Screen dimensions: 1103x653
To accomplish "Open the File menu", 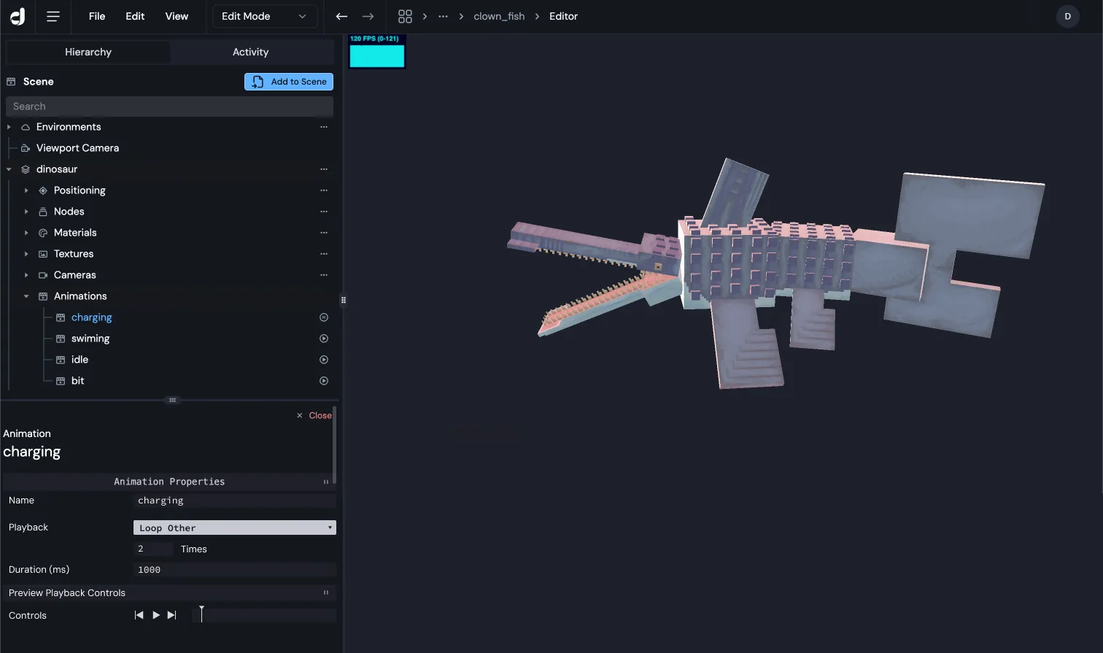I will pos(97,16).
